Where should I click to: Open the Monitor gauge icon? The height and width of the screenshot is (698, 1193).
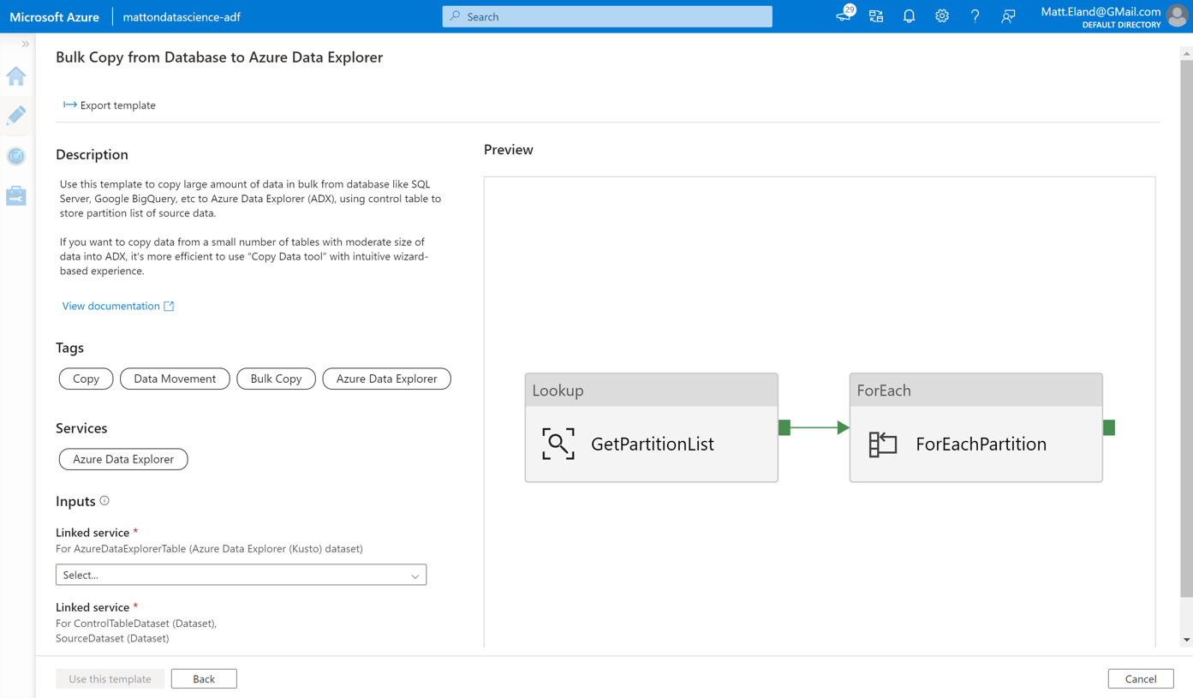point(16,156)
